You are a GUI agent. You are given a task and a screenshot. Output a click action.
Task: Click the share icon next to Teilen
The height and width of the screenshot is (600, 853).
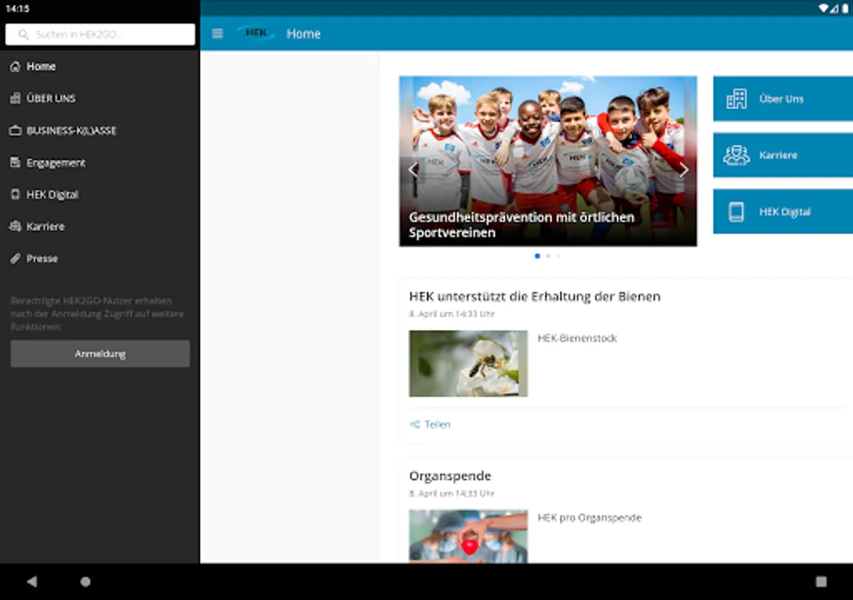click(415, 424)
